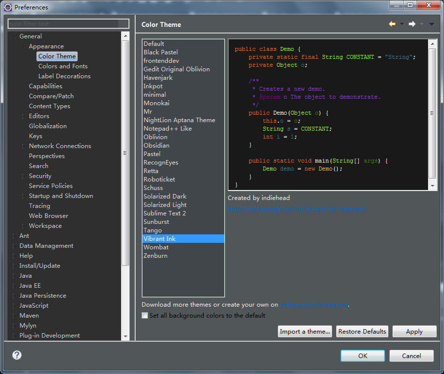Open the back history dropdown arrow
The height and width of the screenshot is (374, 444).
point(402,24)
